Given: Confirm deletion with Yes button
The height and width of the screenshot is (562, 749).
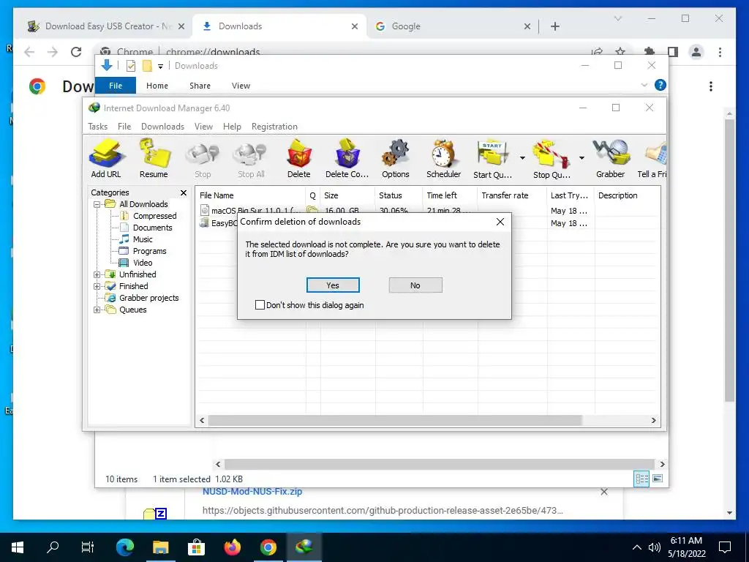Looking at the screenshot, I should [333, 285].
